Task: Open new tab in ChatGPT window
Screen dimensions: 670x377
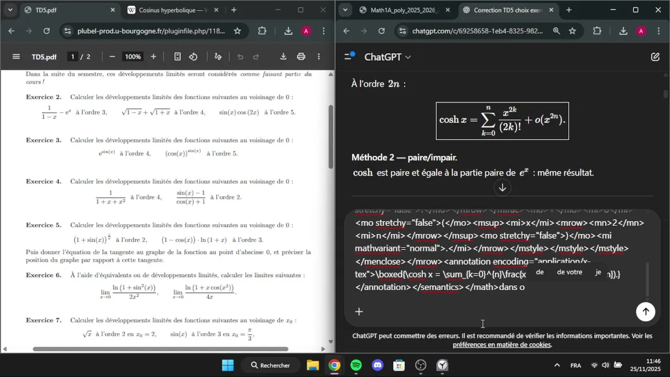Action: point(568,10)
